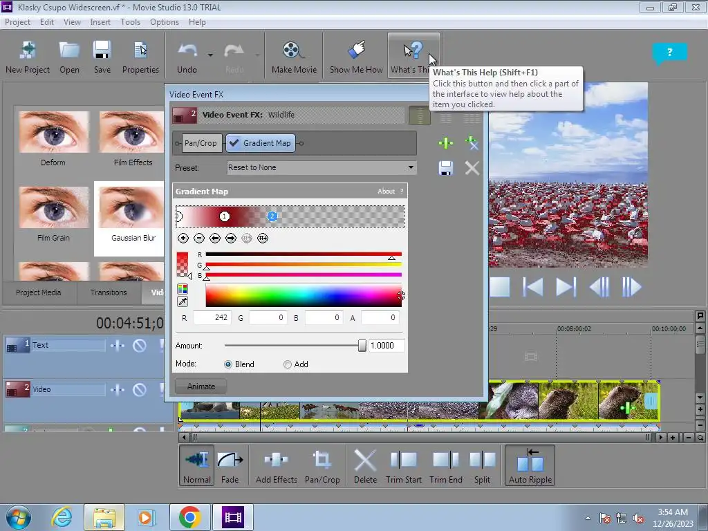Click Add Effects in bottom toolbar
Viewport: 708px width, 531px height.
point(277,465)
